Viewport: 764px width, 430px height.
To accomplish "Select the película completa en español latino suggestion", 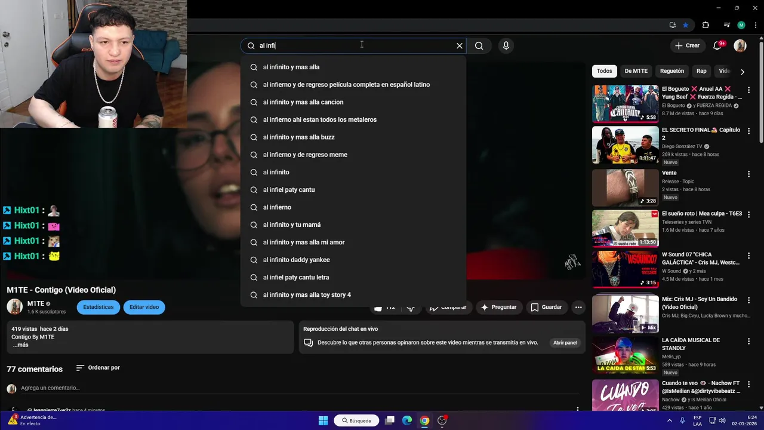I will [353, 85].
